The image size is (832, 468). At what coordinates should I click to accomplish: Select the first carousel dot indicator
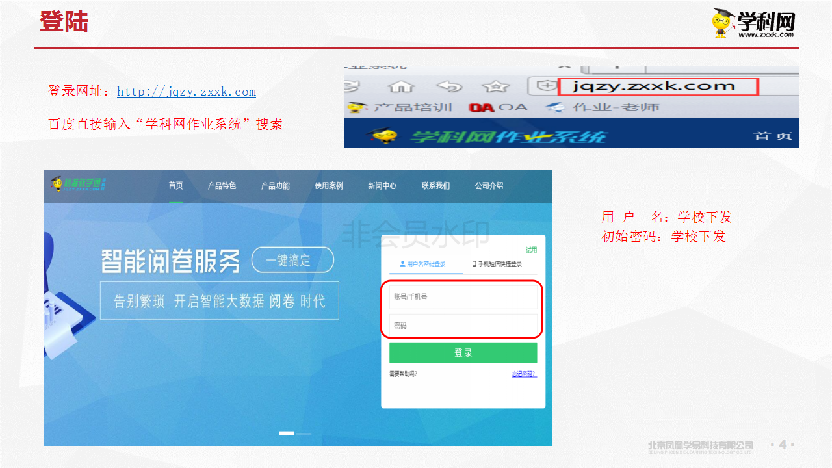286,433
